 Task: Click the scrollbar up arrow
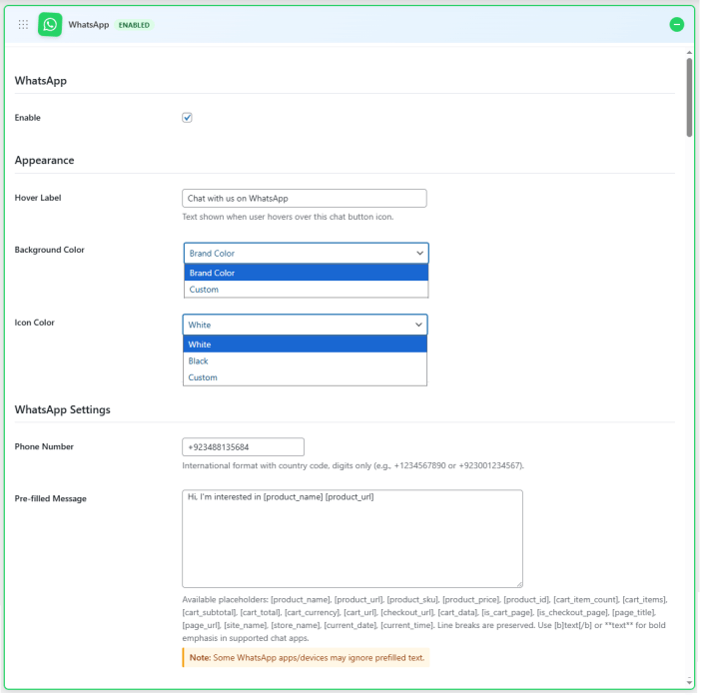(691, 53)
